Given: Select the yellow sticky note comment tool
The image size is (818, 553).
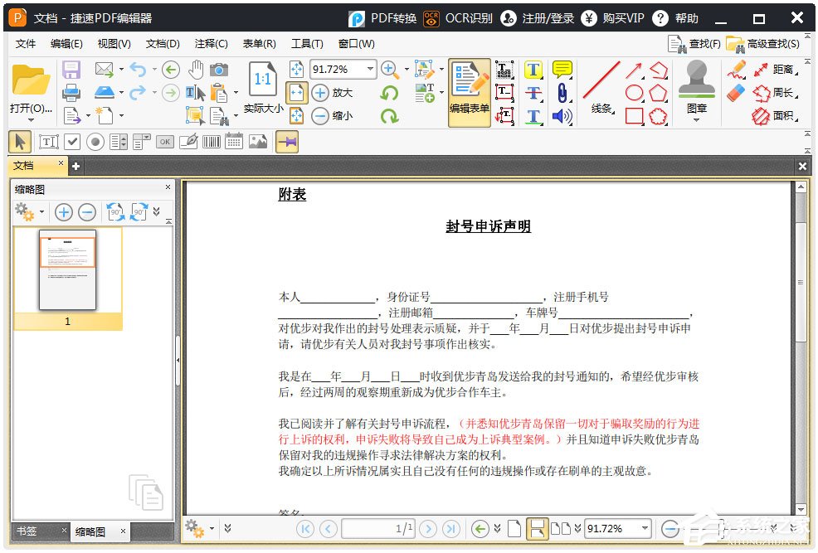Looking at the screenshot, I should [x=562, y=70].
